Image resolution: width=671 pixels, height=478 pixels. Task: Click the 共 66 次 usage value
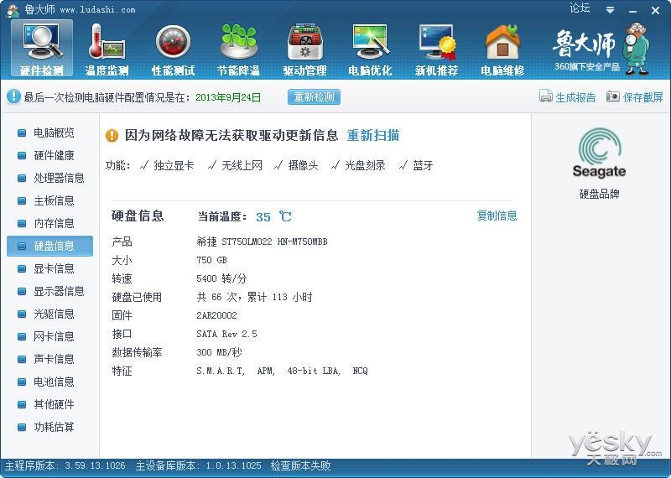point(255,297)
